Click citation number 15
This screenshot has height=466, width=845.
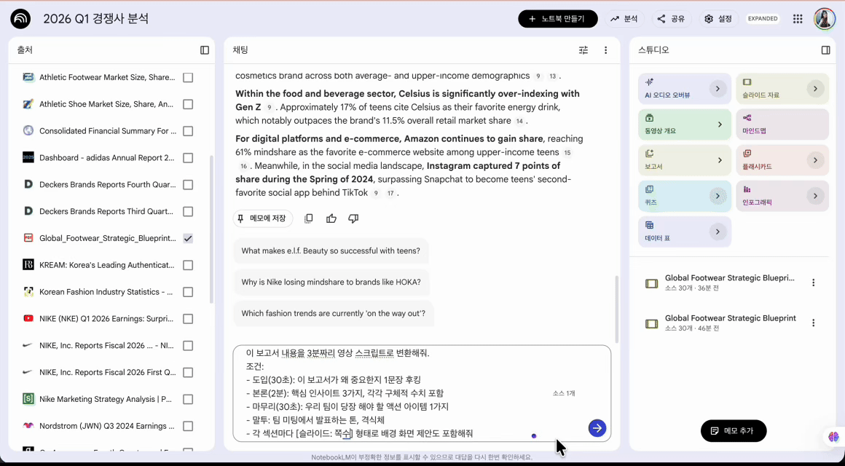click(567, 153)
